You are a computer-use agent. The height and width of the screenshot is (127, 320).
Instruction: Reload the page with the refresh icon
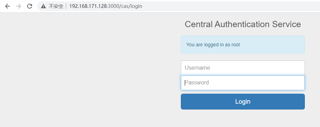pyautogui.click(x=30, y=6)
